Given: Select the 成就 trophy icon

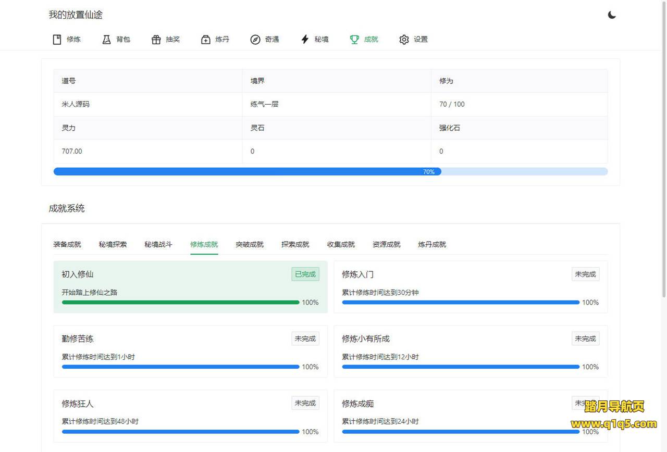Looking at the screenshot, I should [x=354, y=40].
